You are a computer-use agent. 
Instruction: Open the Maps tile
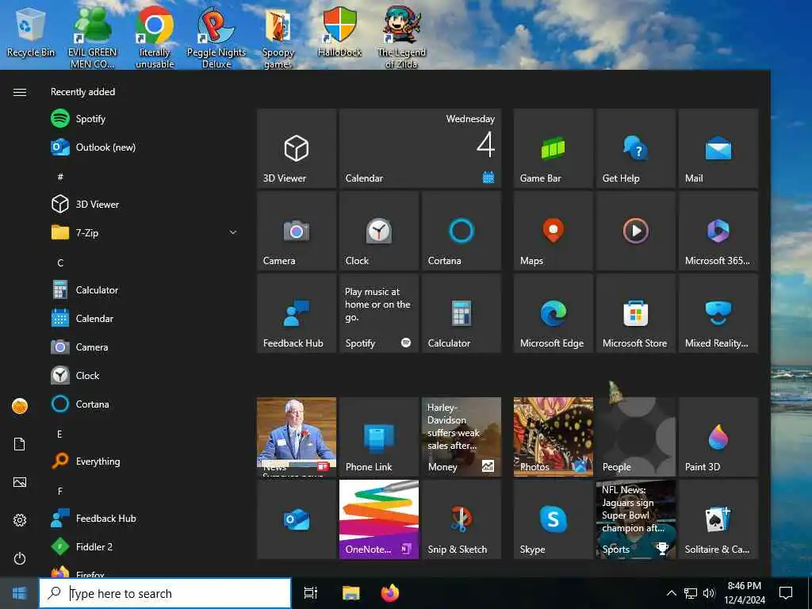coord(553,231)
